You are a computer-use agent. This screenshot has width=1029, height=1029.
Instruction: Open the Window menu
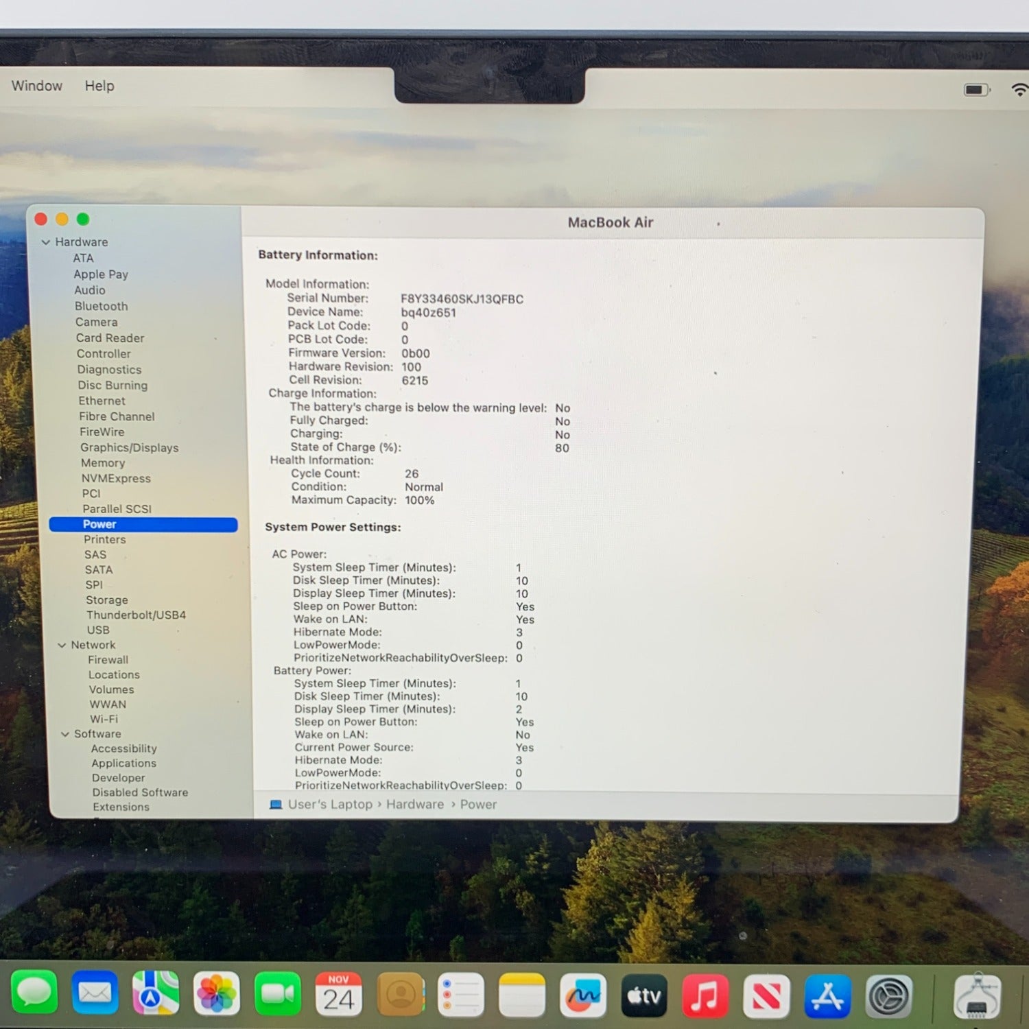coord(37,86)
